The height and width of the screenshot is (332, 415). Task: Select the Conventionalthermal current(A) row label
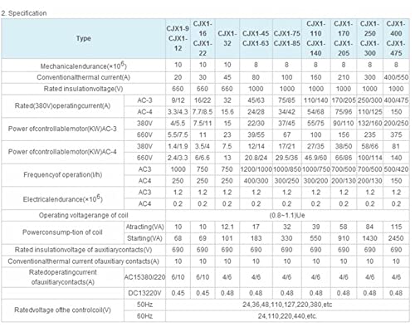coord(83,77)
